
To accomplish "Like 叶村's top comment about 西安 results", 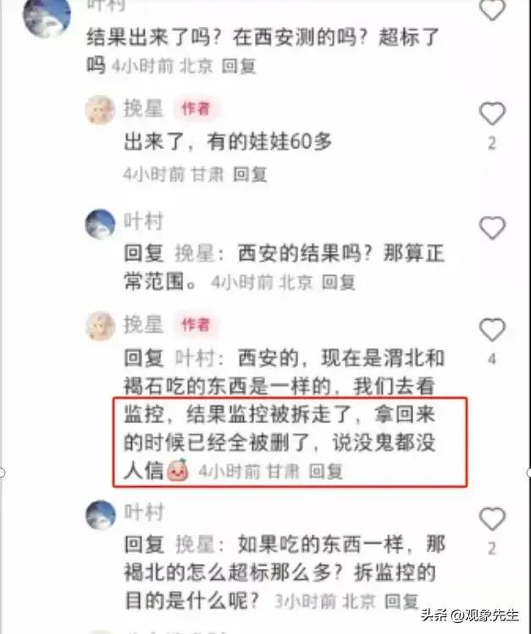I will click(x=492, y=9).
